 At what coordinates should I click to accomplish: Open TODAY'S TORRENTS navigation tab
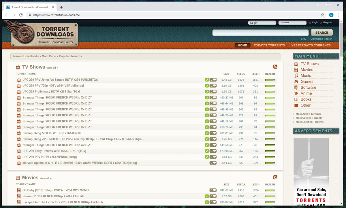tap(269, 45)
